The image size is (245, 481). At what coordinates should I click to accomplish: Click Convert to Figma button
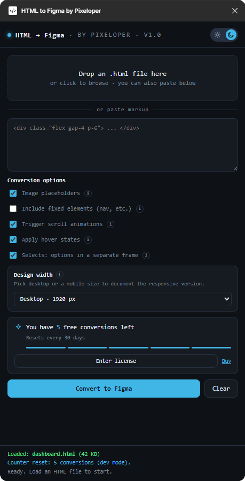pyautogui.click(x=104, y=389)
